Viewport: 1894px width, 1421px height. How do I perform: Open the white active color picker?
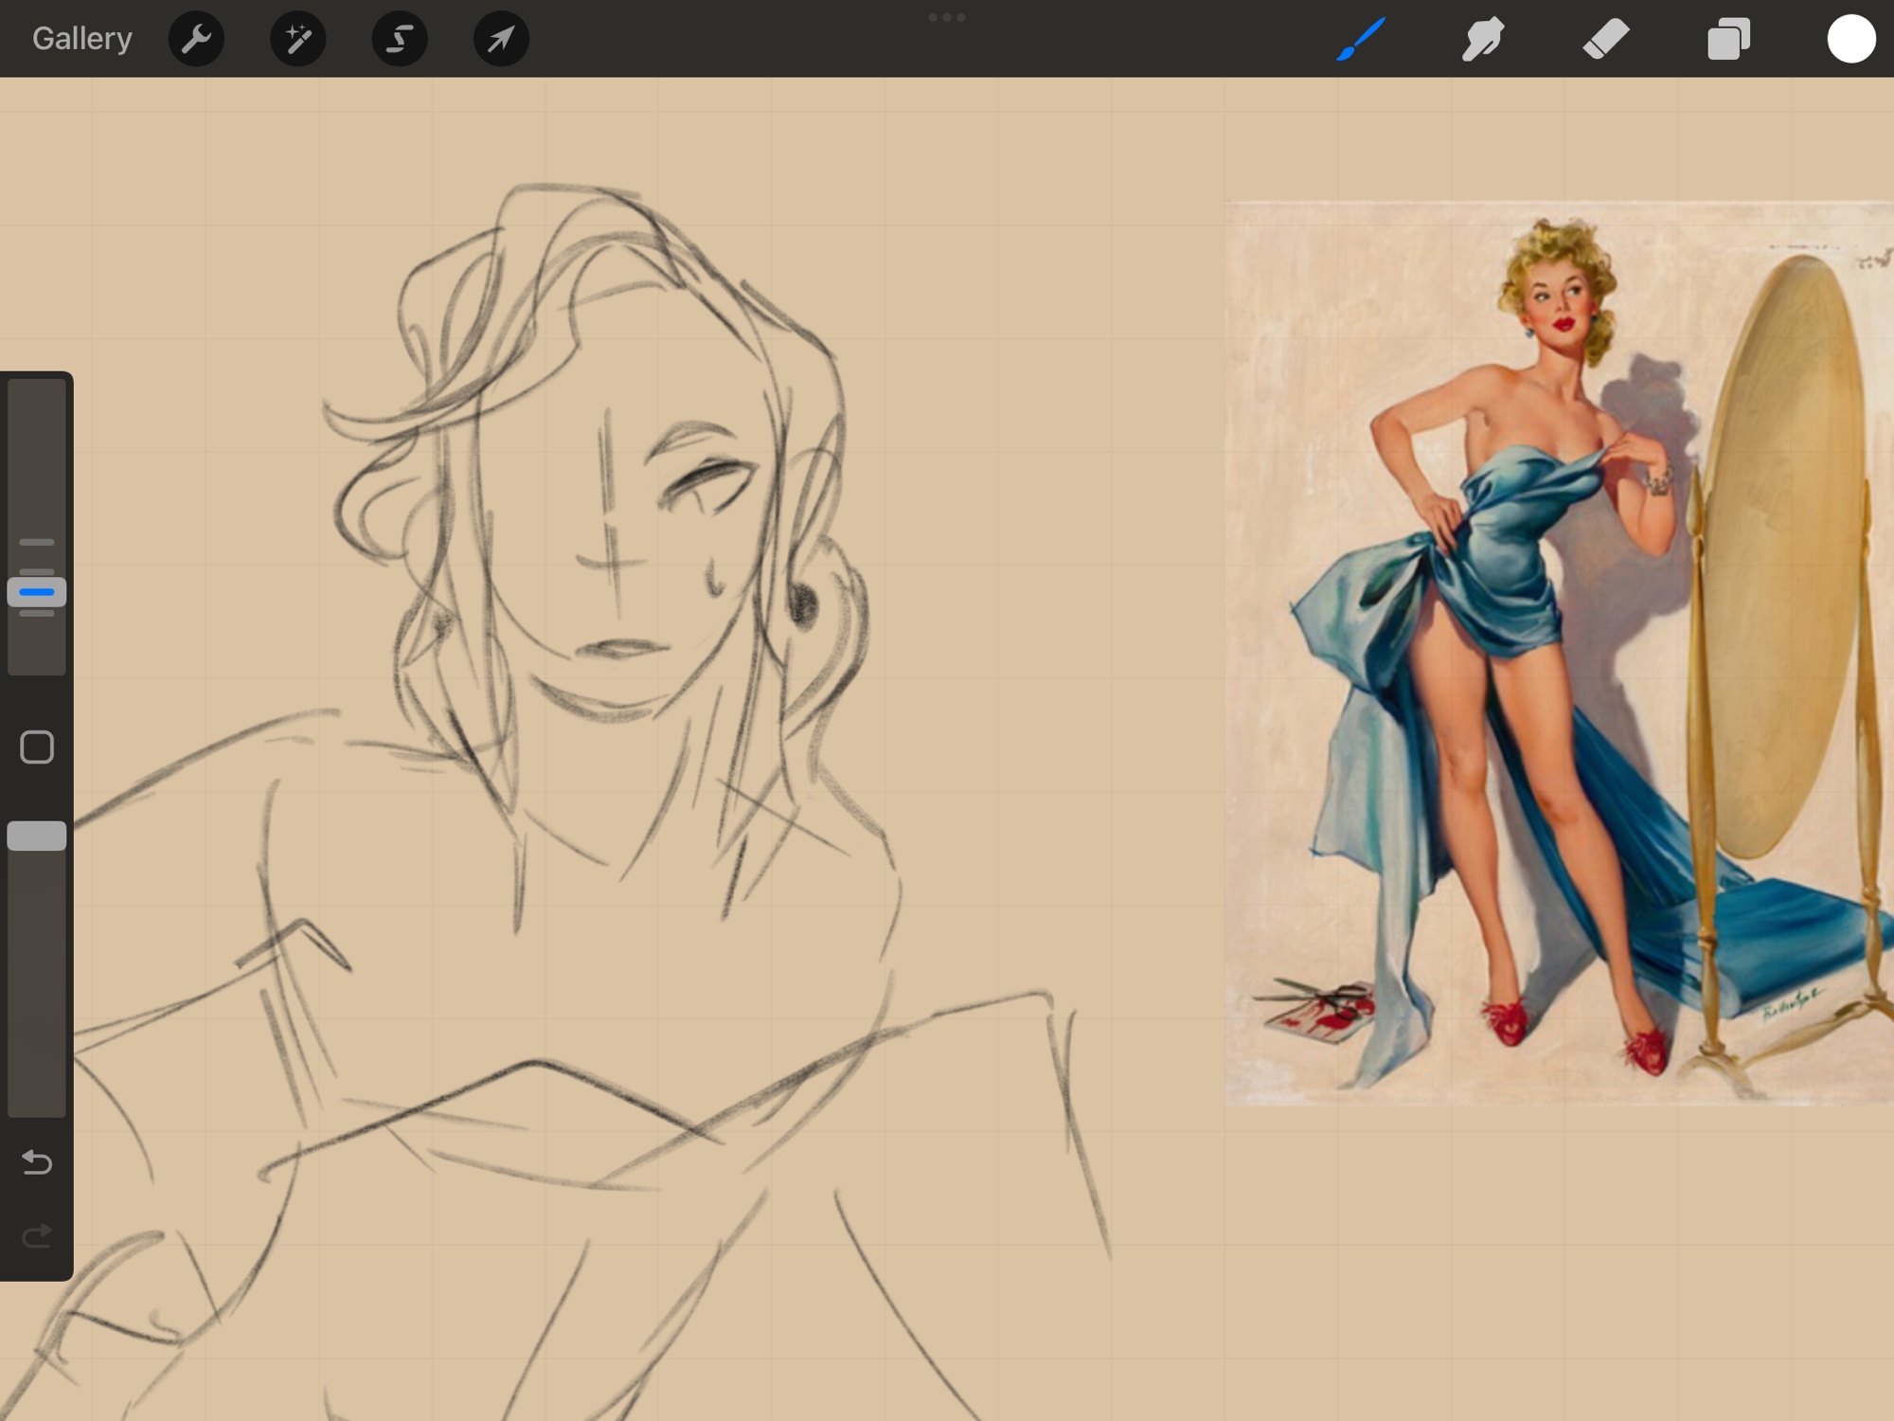(x=1850, y=39)
